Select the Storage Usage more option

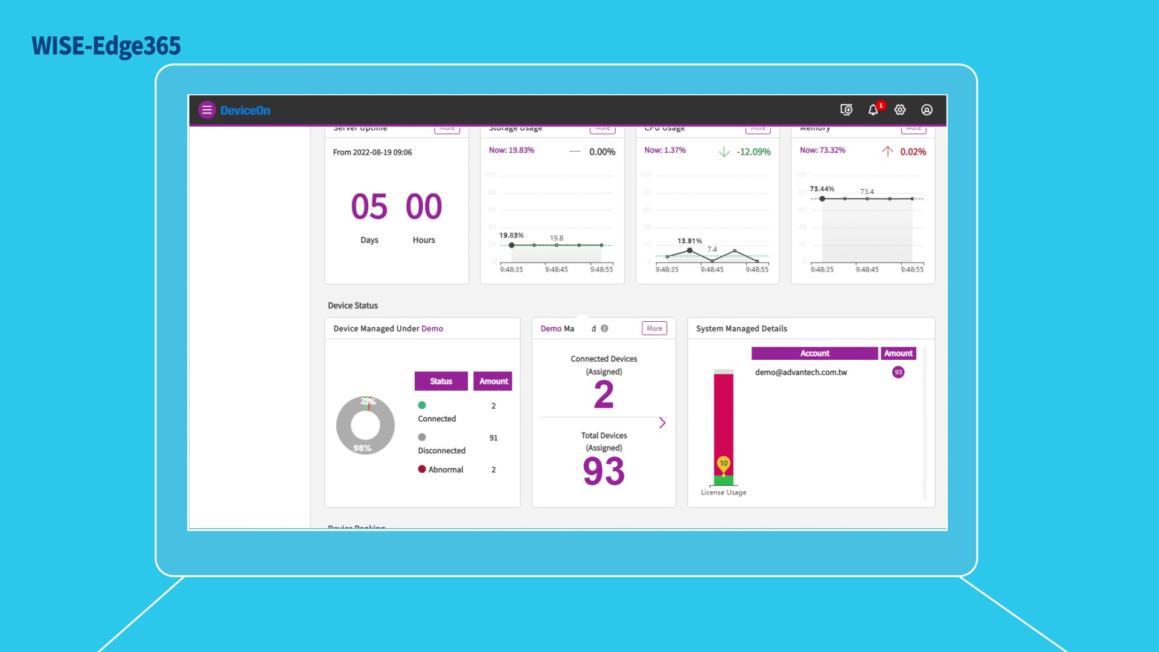click(602, 127)
